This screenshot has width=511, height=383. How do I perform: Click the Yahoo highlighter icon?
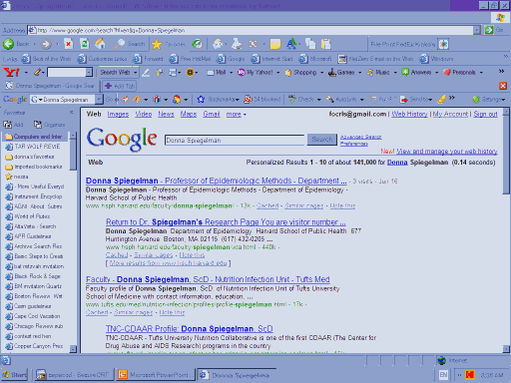tap(146, 72)
